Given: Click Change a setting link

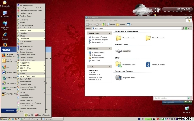Looking at the screenshot, I should pos(96,42).
